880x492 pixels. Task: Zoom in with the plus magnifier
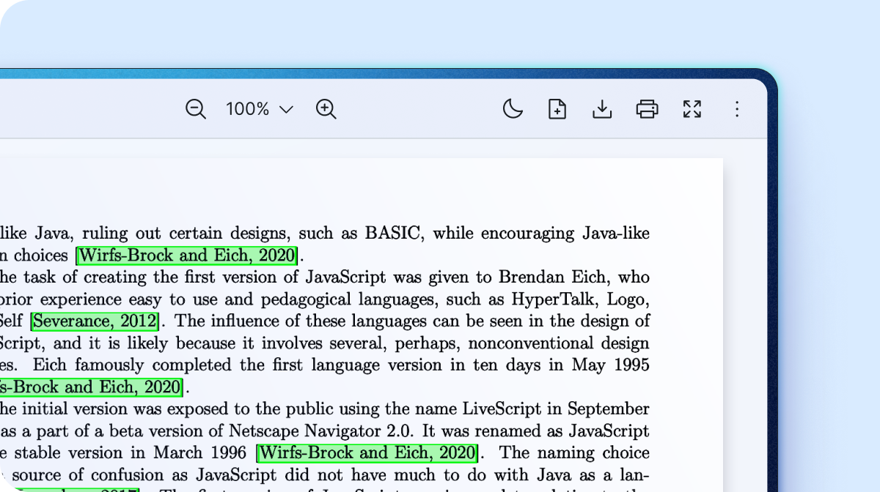[326, 109]
